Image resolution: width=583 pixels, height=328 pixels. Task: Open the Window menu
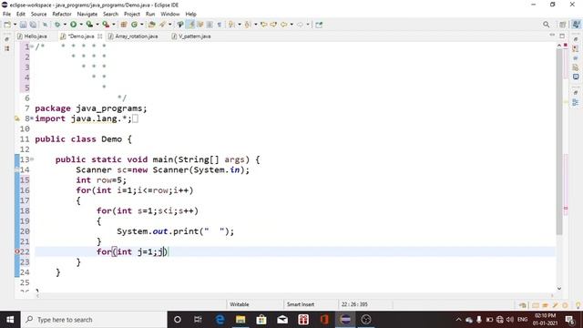point(170,14)
